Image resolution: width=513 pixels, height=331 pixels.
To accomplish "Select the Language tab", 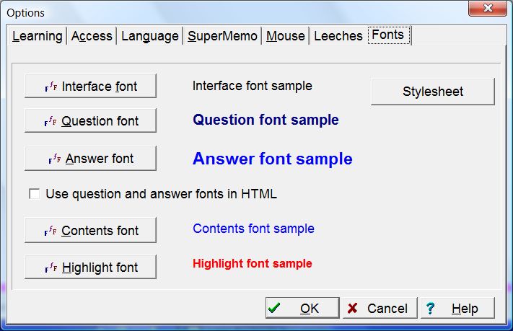I will coord(149,36).
